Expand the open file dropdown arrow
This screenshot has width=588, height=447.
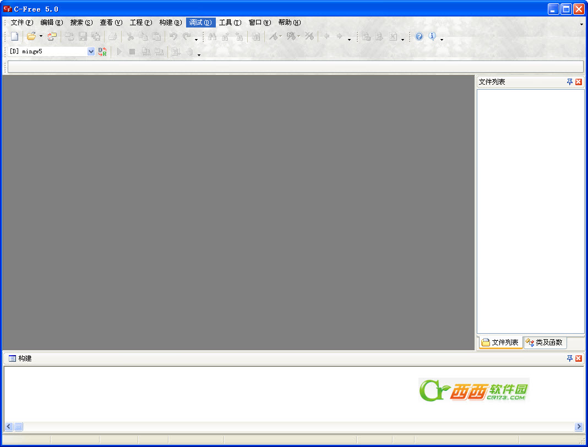pos(41,36)
